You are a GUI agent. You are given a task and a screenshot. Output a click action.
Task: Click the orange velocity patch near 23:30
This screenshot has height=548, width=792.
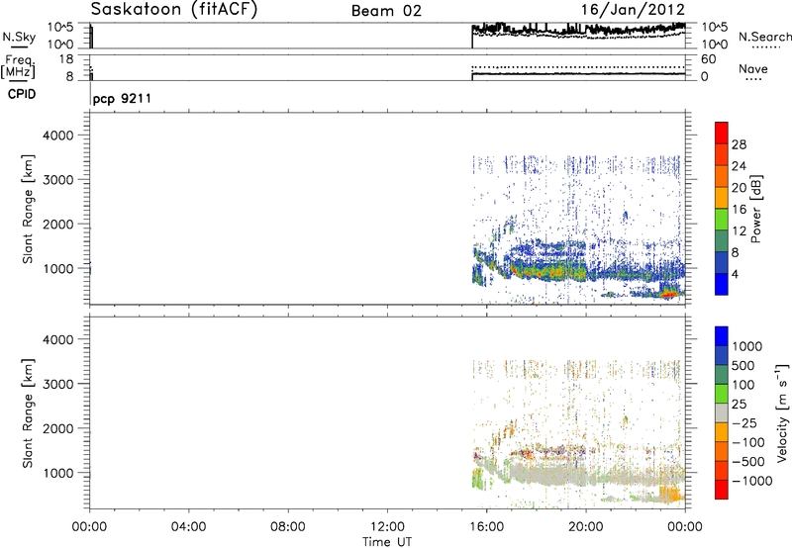pos(672,492)
